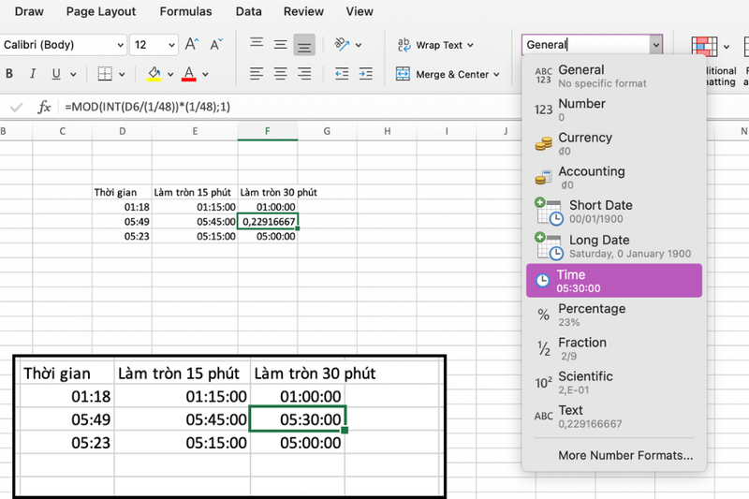Expand Wrap Text dropdown arrow
Screen dimensions: 749x499
[470, 45]
